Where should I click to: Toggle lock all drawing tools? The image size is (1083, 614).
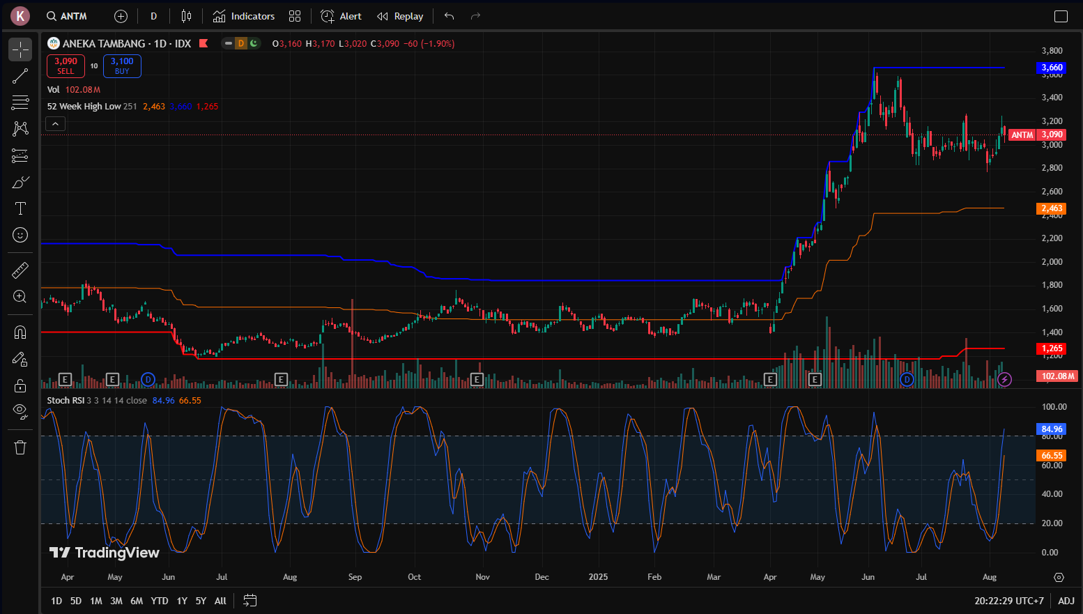tap(20, 385)
